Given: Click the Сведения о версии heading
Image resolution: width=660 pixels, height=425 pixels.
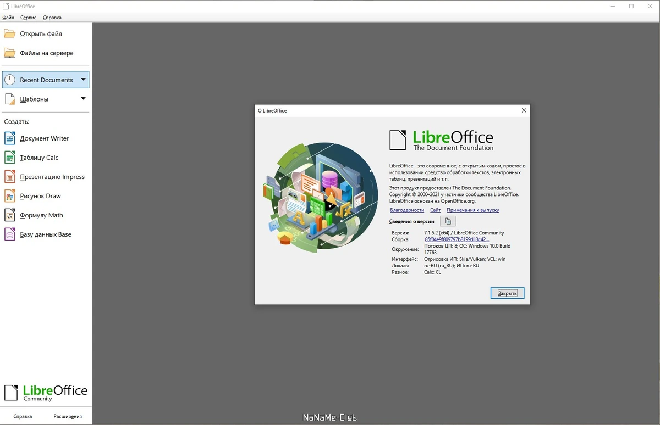Looking at the screenshot, I should [x=412, y=221].
